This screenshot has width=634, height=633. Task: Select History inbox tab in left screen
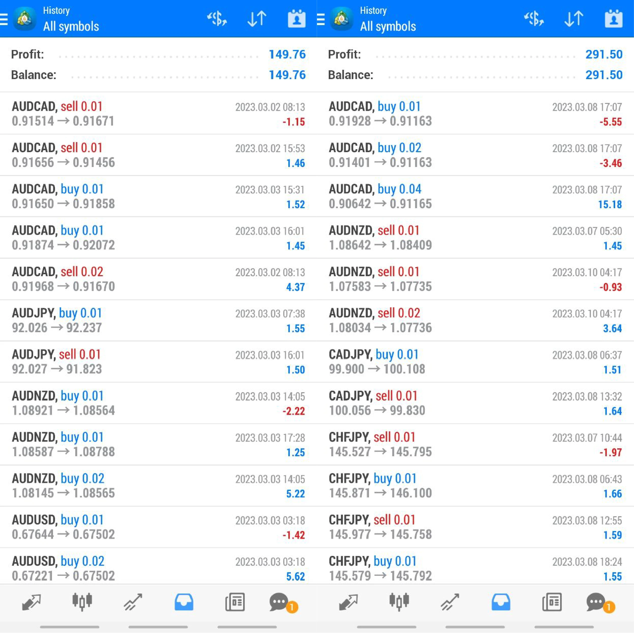pos(184,602)
